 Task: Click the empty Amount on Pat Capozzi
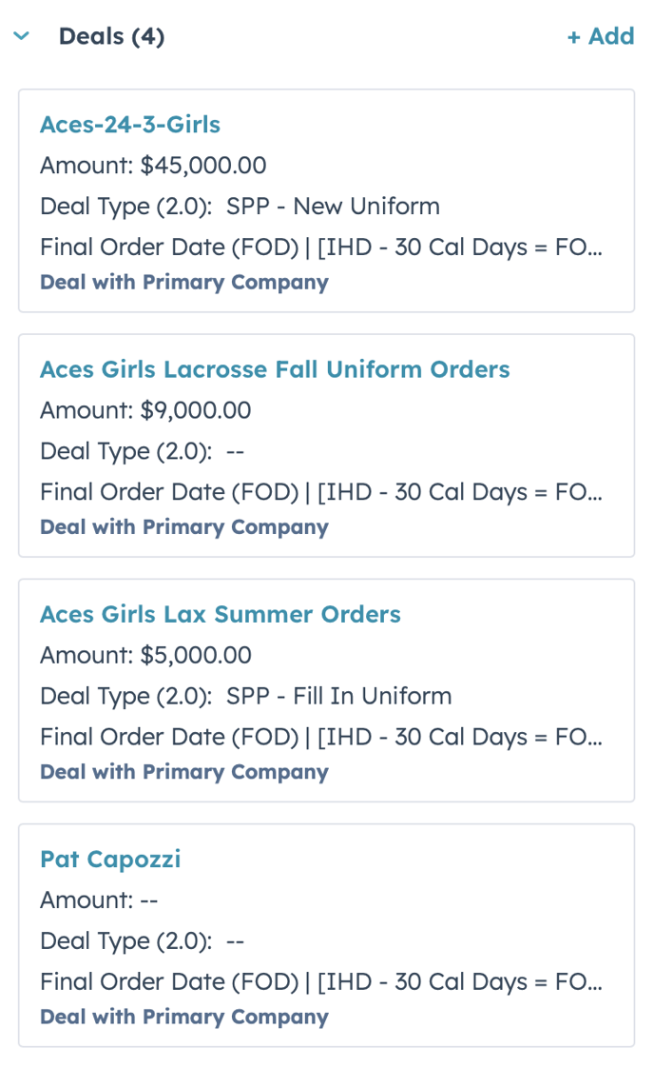click(148, 900)
